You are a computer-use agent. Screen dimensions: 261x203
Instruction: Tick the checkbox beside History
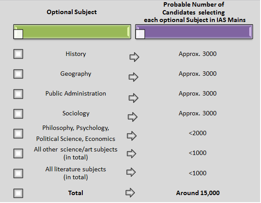point(18,54)
